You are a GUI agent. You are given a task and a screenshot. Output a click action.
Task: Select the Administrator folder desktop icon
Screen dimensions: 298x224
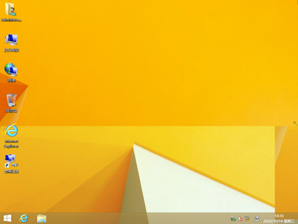click(11, 12)
